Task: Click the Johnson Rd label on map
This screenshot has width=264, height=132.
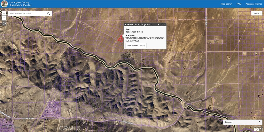Action: 28,118
